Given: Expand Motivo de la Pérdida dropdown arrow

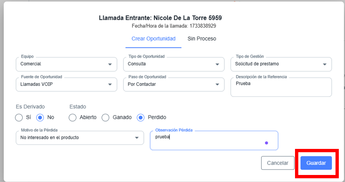Looking at the screenshot, I should 137,138.
